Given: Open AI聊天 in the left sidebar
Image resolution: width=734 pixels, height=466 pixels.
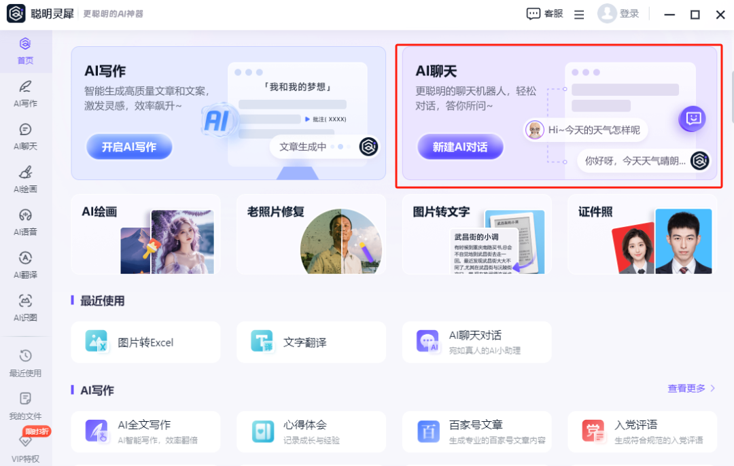Looking at the screenshot, I should 25,136.
